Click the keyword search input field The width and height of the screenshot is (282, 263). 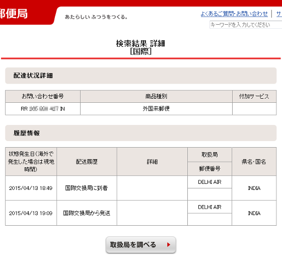click(x=246, y=25)
